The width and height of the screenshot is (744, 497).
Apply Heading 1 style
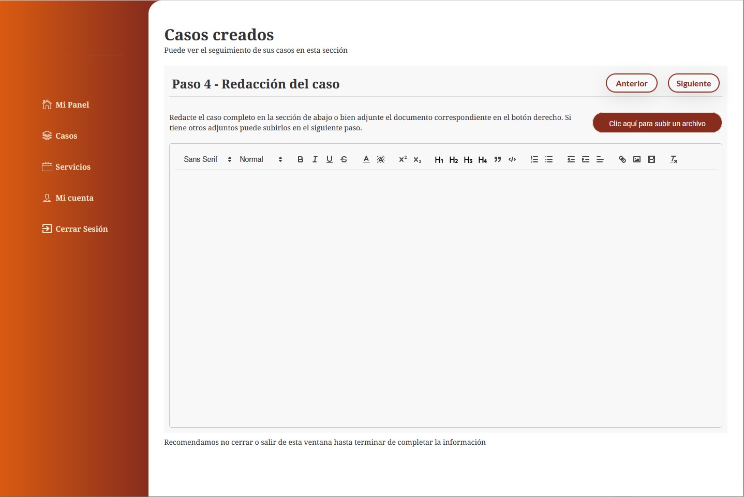pyautogui.click(x=439, y=160)
